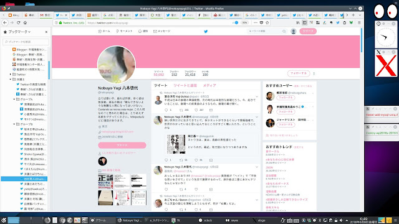Screen dimensions: 399x224
Task: Open the profile's blog website link
Action: pos(118,132)
